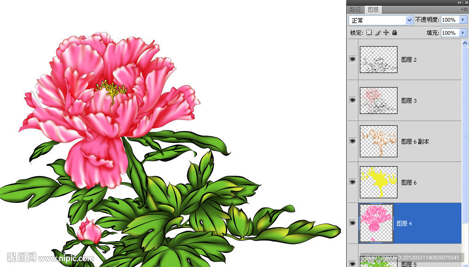Switch to the 路径 tab
Image resolution: width=469 pixels, height=267 pixels.
pyautogui.click(x=355, y=9)
